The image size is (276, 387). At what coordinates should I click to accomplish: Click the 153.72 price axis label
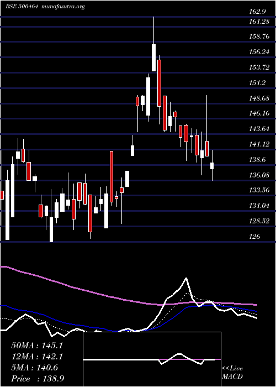tap(259, 67)
